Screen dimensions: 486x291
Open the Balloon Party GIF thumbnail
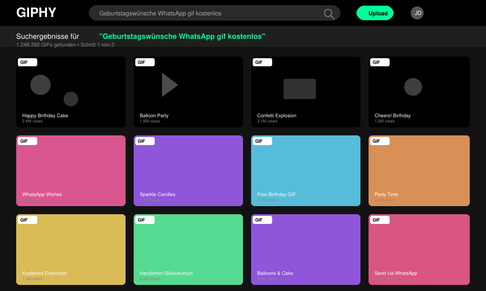[x=188, y=92]
